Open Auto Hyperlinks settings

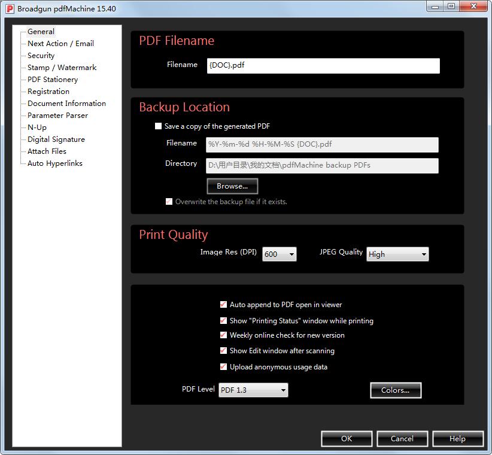tap(55, 163)
